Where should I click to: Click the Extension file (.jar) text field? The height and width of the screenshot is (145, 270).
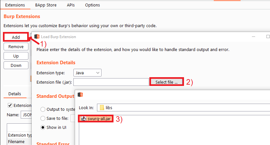[111, 82]
